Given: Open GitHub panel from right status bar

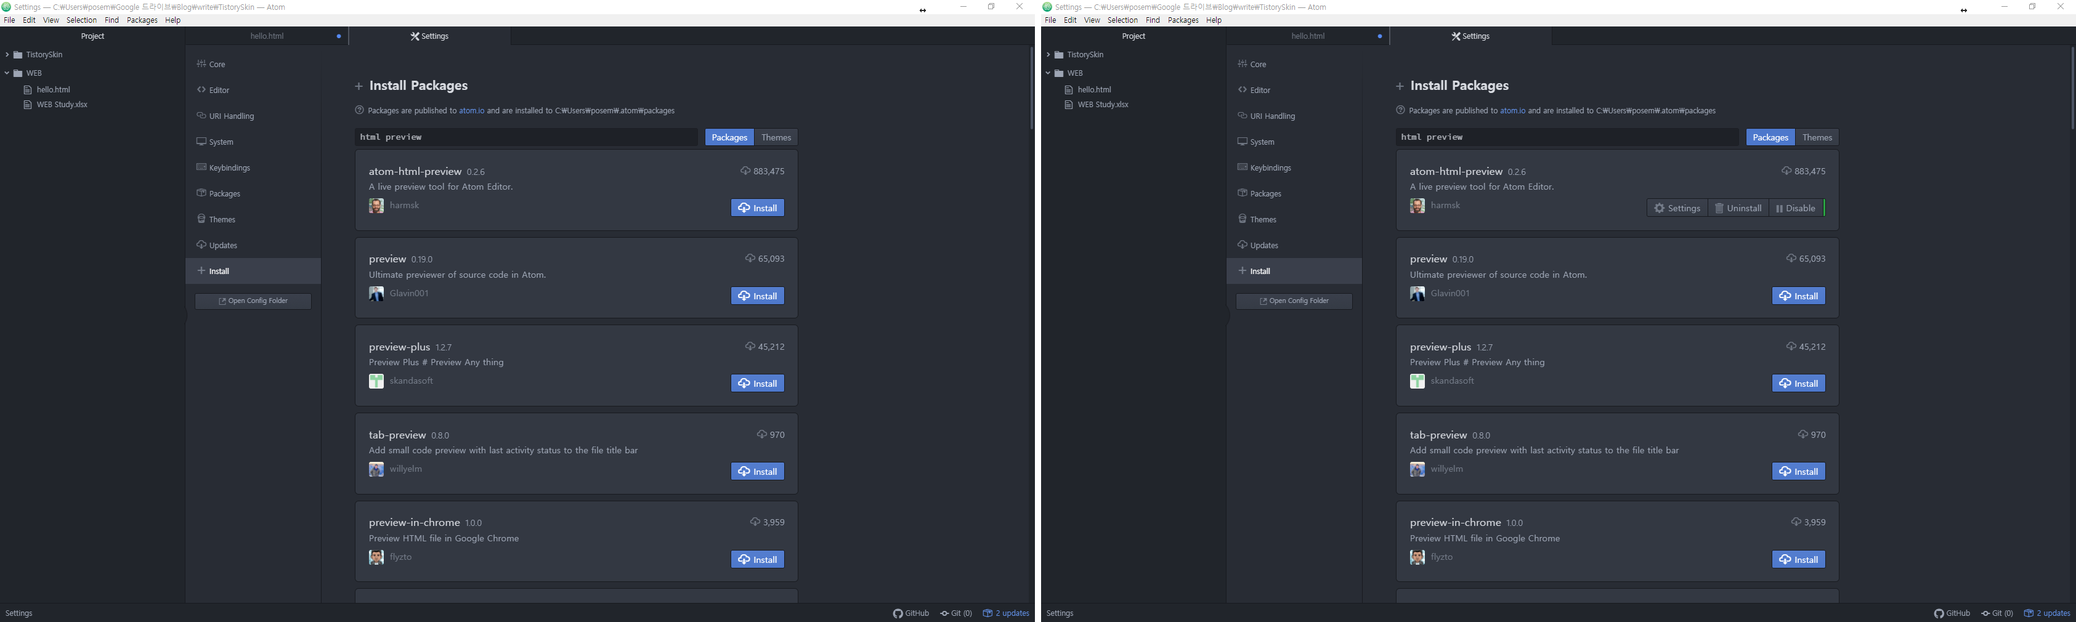Looking at the screenshot, I should point(1953,613).
